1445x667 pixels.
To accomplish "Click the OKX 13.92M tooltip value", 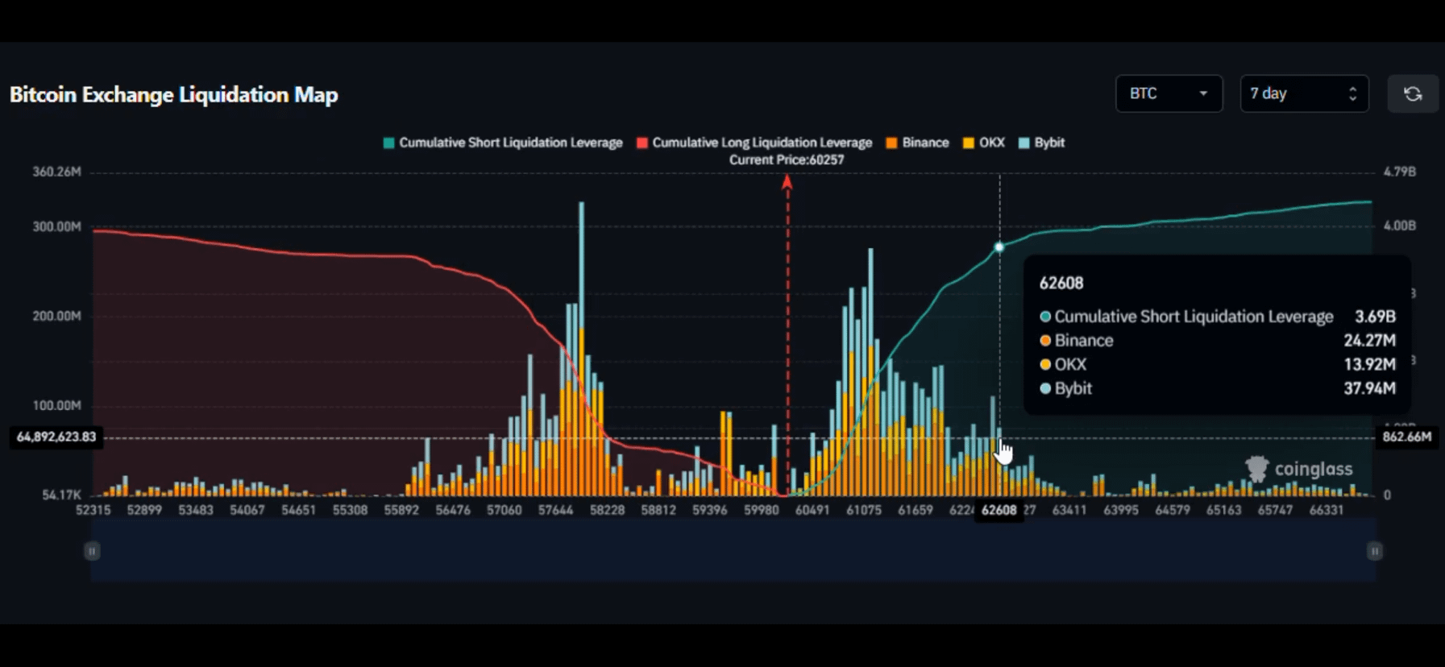I will (1369, 364).
